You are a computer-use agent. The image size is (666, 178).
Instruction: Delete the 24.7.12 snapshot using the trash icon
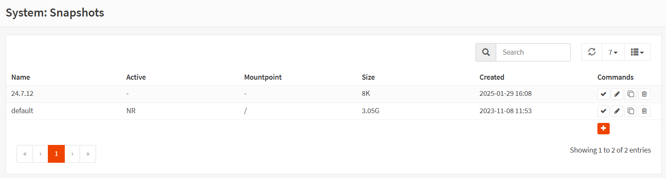point(644,94)
